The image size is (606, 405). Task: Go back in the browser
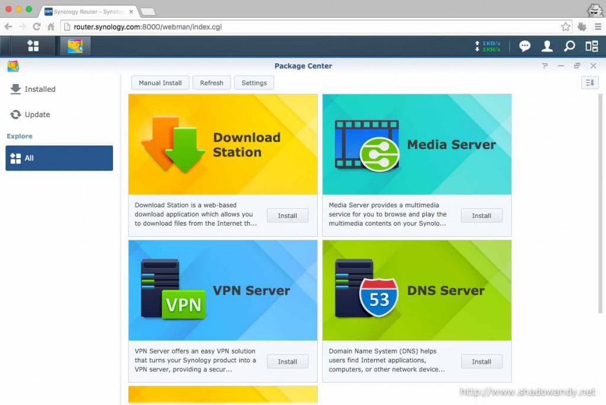(8, 27)
